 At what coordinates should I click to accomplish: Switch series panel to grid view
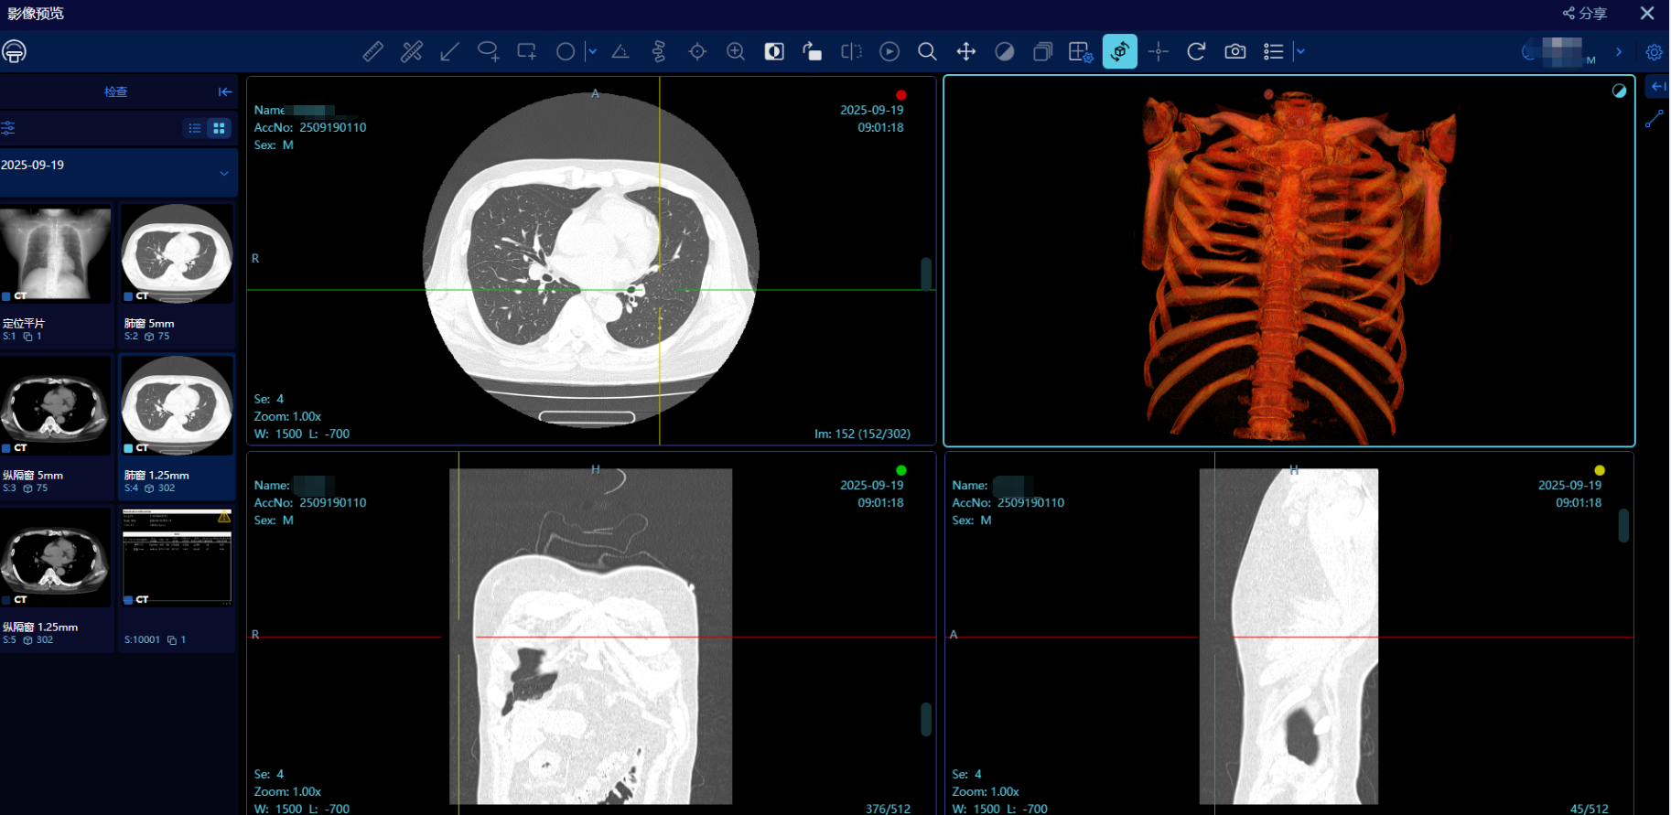point(220,128)
